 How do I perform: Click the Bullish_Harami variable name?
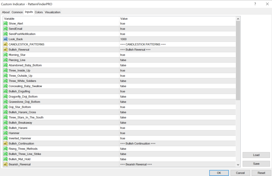point(18,128)
